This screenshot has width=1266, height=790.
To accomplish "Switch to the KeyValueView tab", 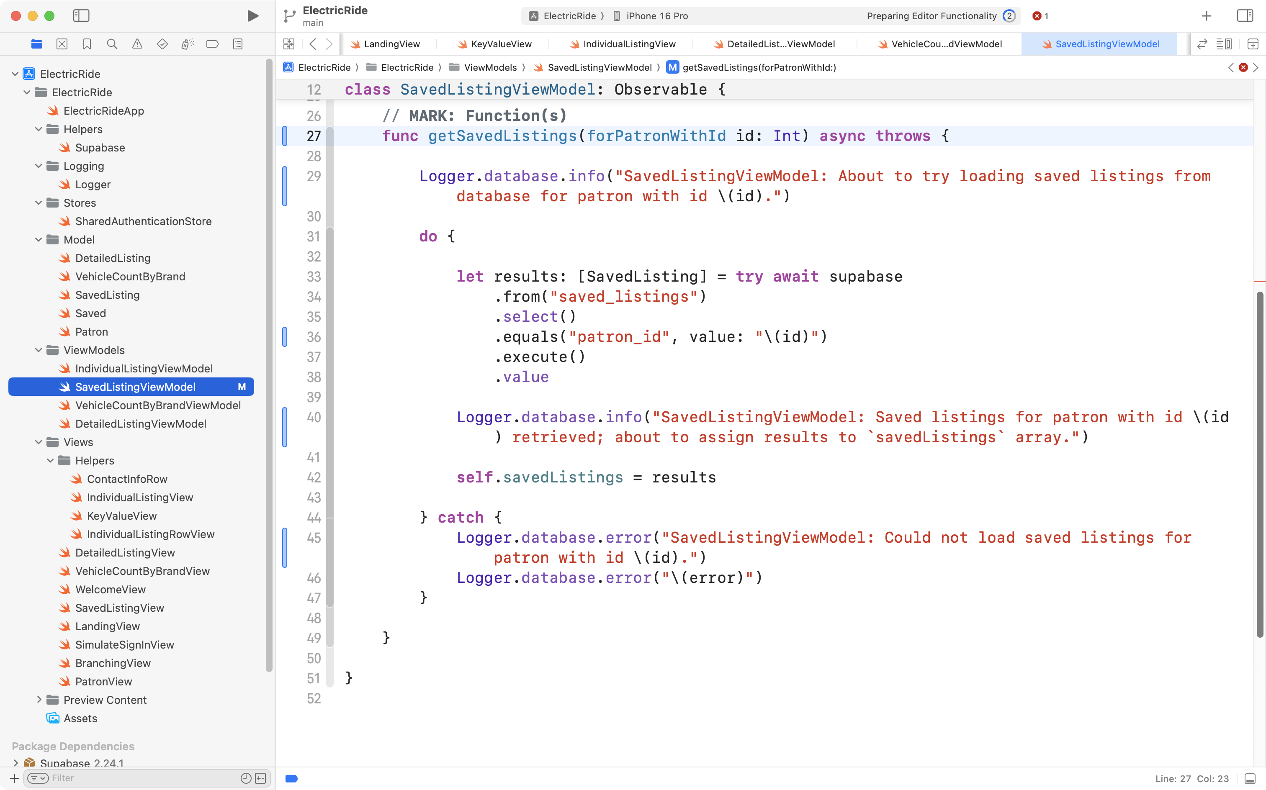I will [x=501, y=44].
